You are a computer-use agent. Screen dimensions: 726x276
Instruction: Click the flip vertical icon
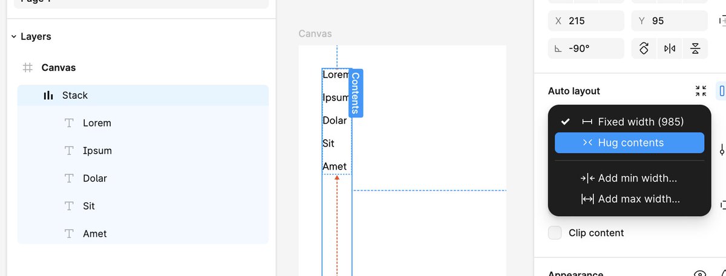click(695, 48)
